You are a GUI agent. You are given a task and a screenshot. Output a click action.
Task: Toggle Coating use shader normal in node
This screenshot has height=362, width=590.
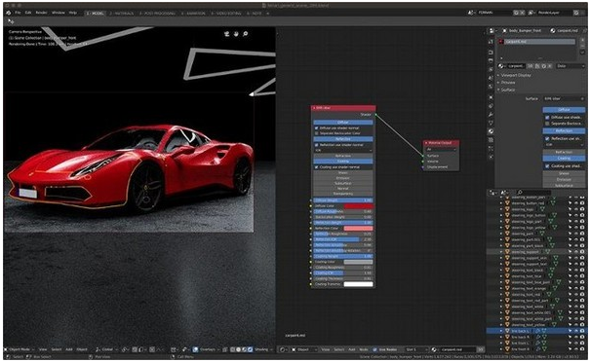[x=316, y=167]
